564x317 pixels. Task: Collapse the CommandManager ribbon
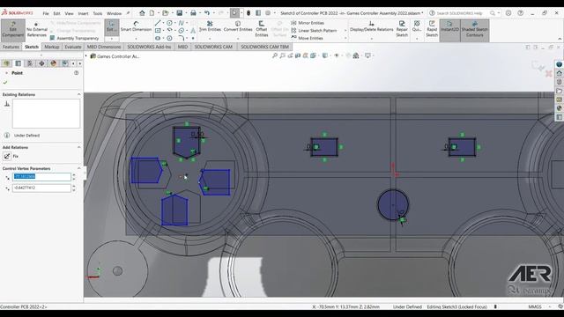pyautogui.click(x=560, y=39)
